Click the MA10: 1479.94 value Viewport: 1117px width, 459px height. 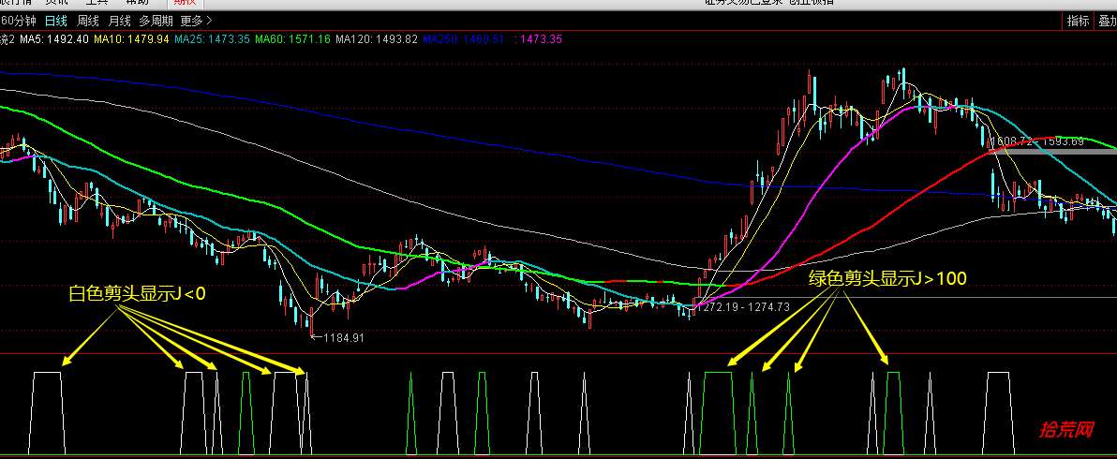tap(131, 39)
